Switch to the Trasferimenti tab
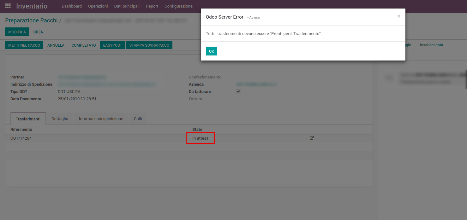Image resolution: width=467 pixels, height=220 pixels. tap(28, 119)
